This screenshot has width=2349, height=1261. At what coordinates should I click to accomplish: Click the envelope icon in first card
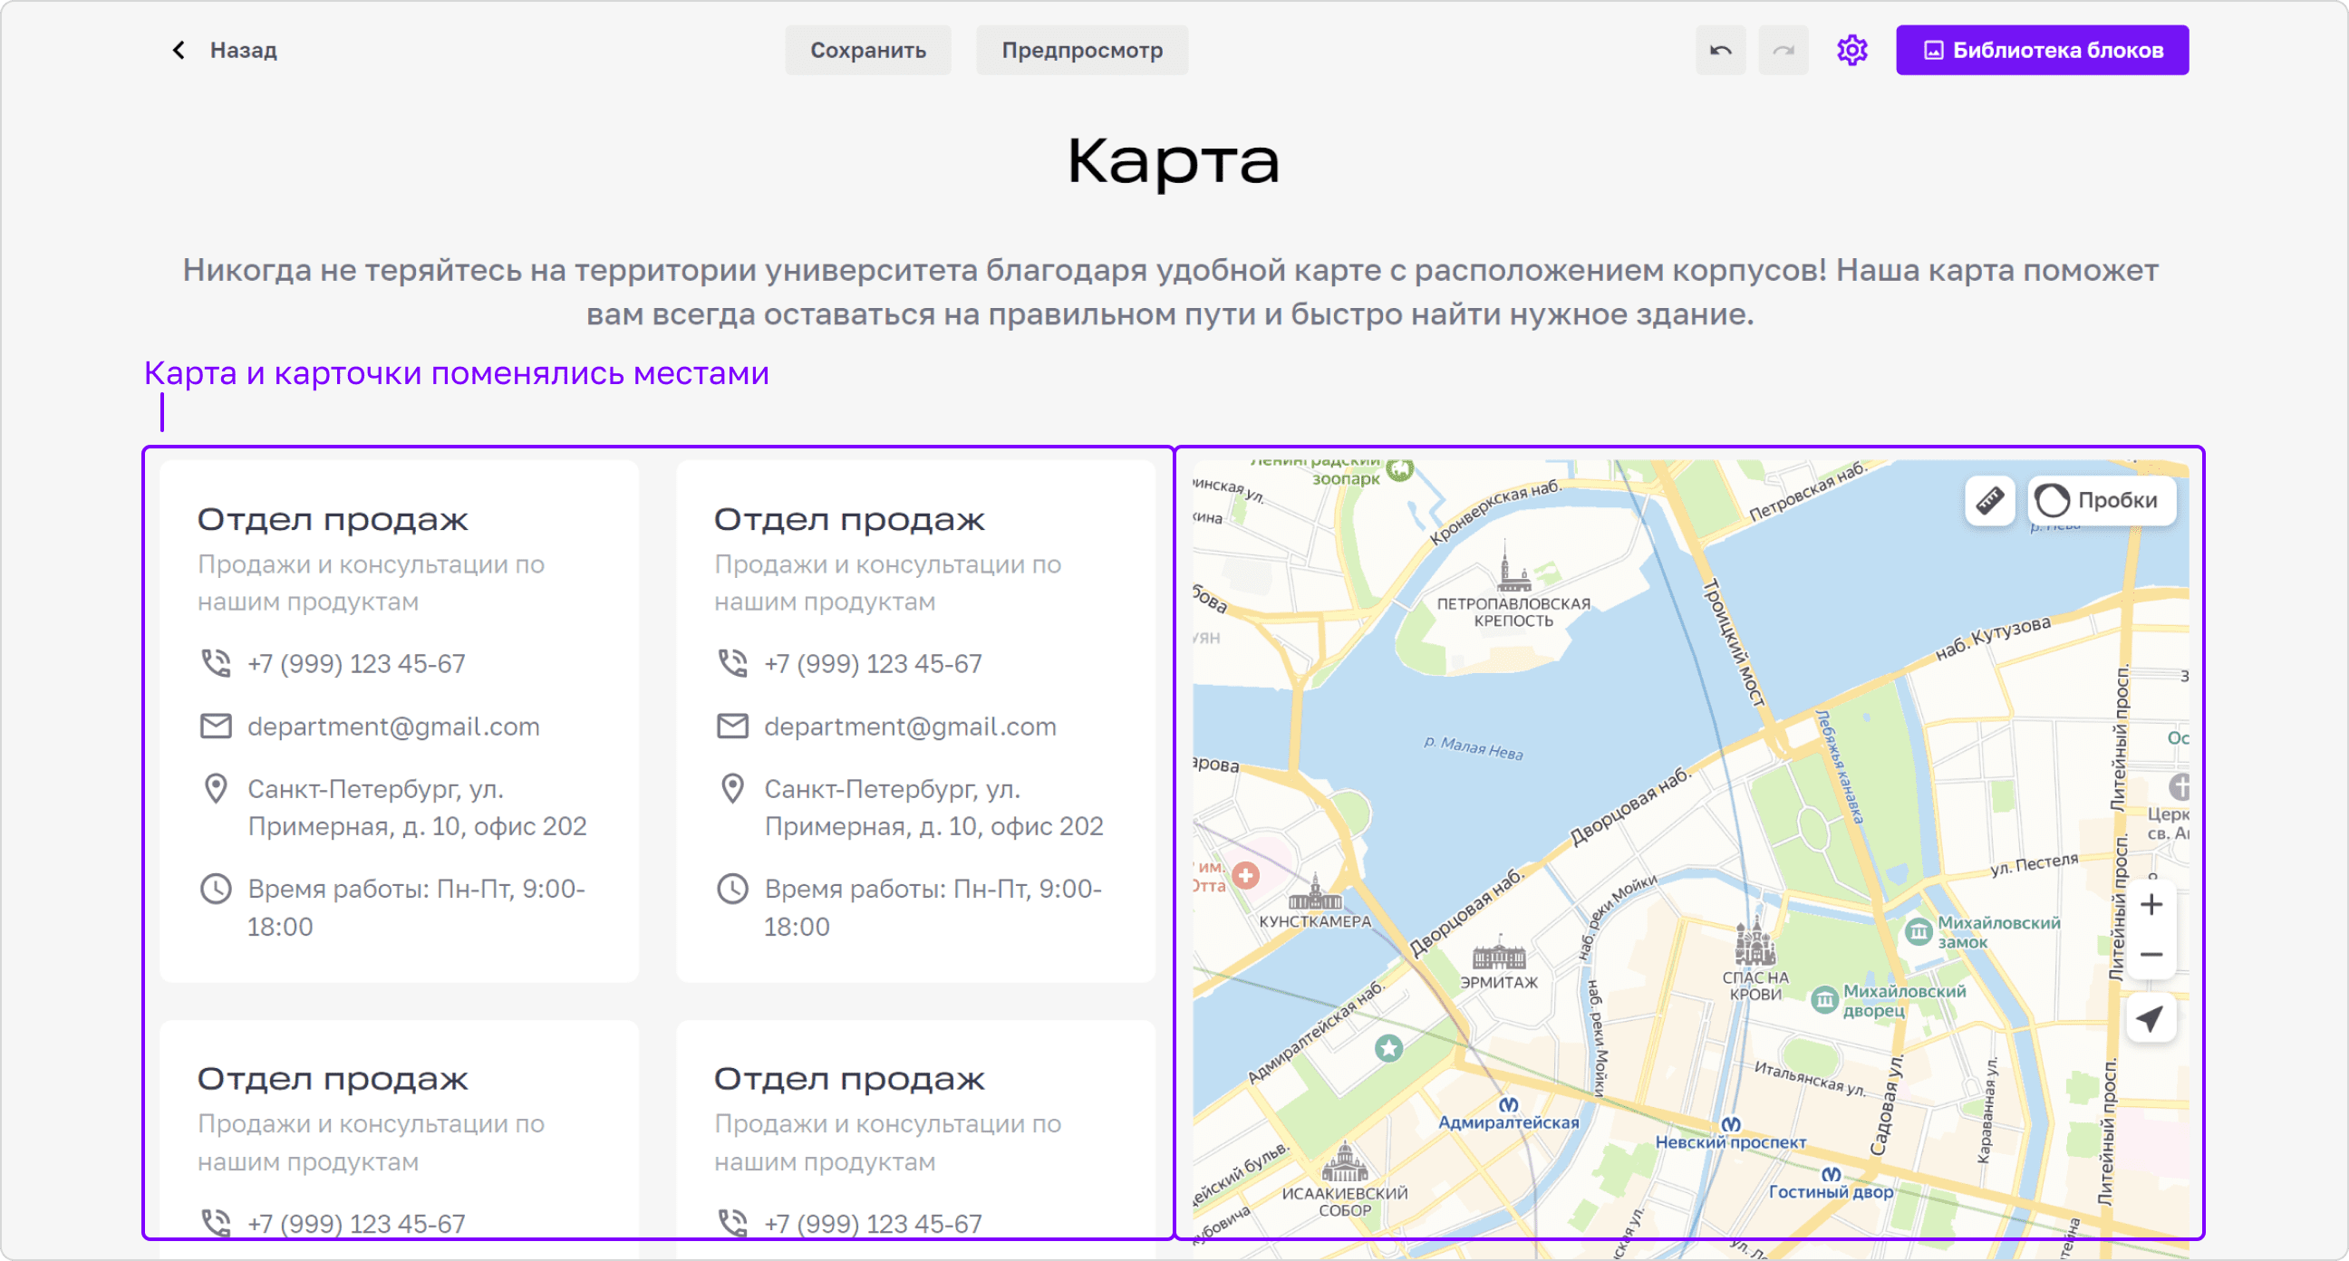click(x=216, y=726)
